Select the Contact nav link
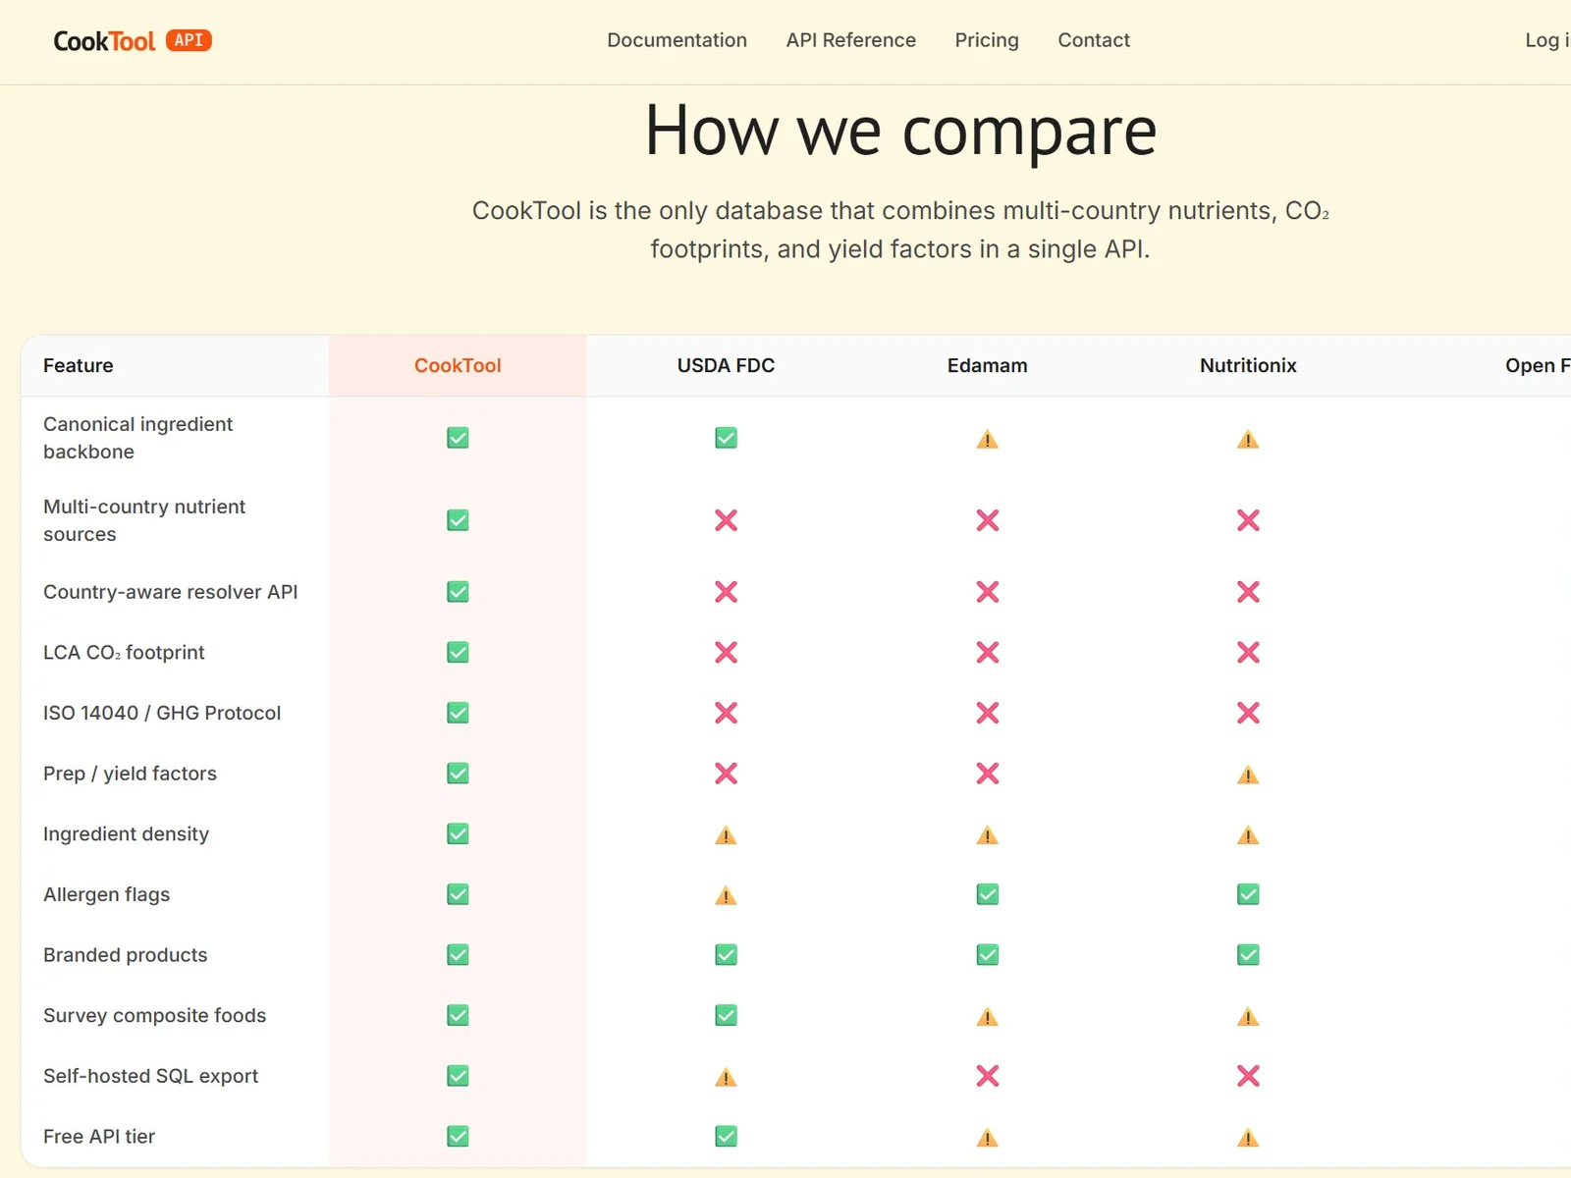The image size is (1571, 1178). click(1094, 40)
